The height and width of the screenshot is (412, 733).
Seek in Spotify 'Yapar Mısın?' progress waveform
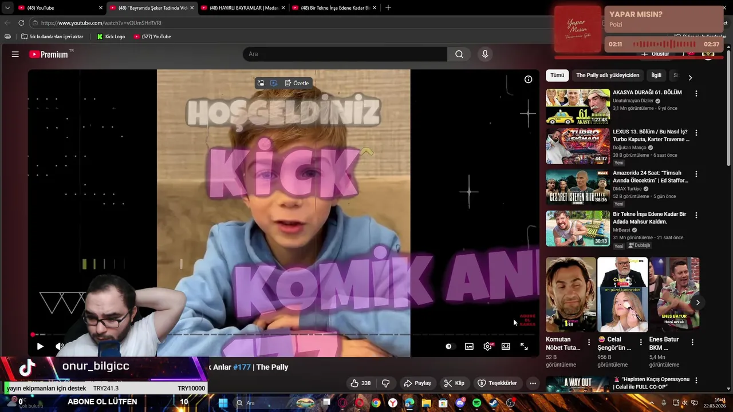tap(664, 44)
